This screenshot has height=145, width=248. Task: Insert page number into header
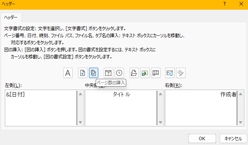click(x=83, y=73)
